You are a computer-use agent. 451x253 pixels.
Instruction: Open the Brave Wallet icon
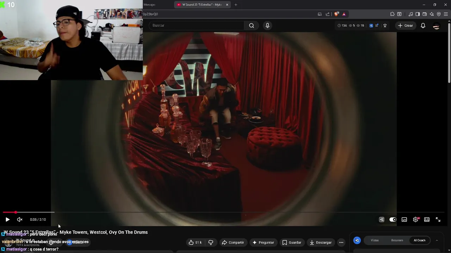pos(425,14)
